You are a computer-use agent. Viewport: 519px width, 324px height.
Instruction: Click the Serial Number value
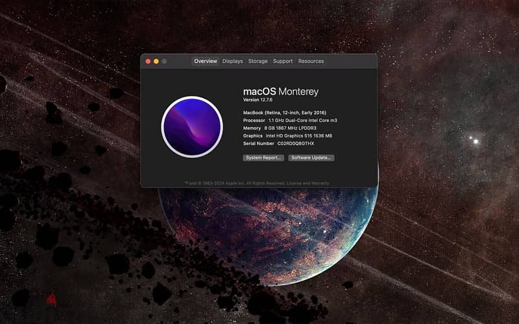point(296,143)
